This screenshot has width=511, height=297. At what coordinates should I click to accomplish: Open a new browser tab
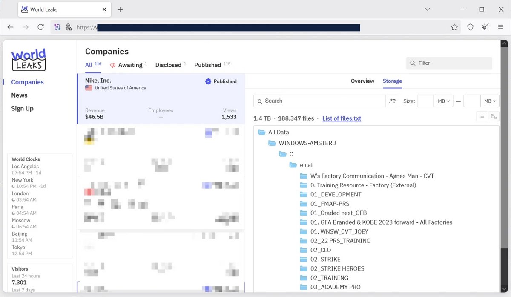(120, 9)
